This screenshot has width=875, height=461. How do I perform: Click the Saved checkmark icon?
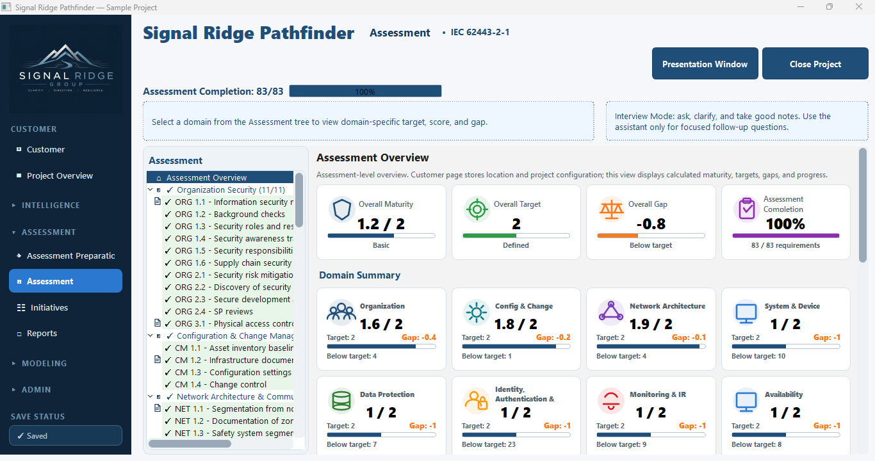[19, 435]
